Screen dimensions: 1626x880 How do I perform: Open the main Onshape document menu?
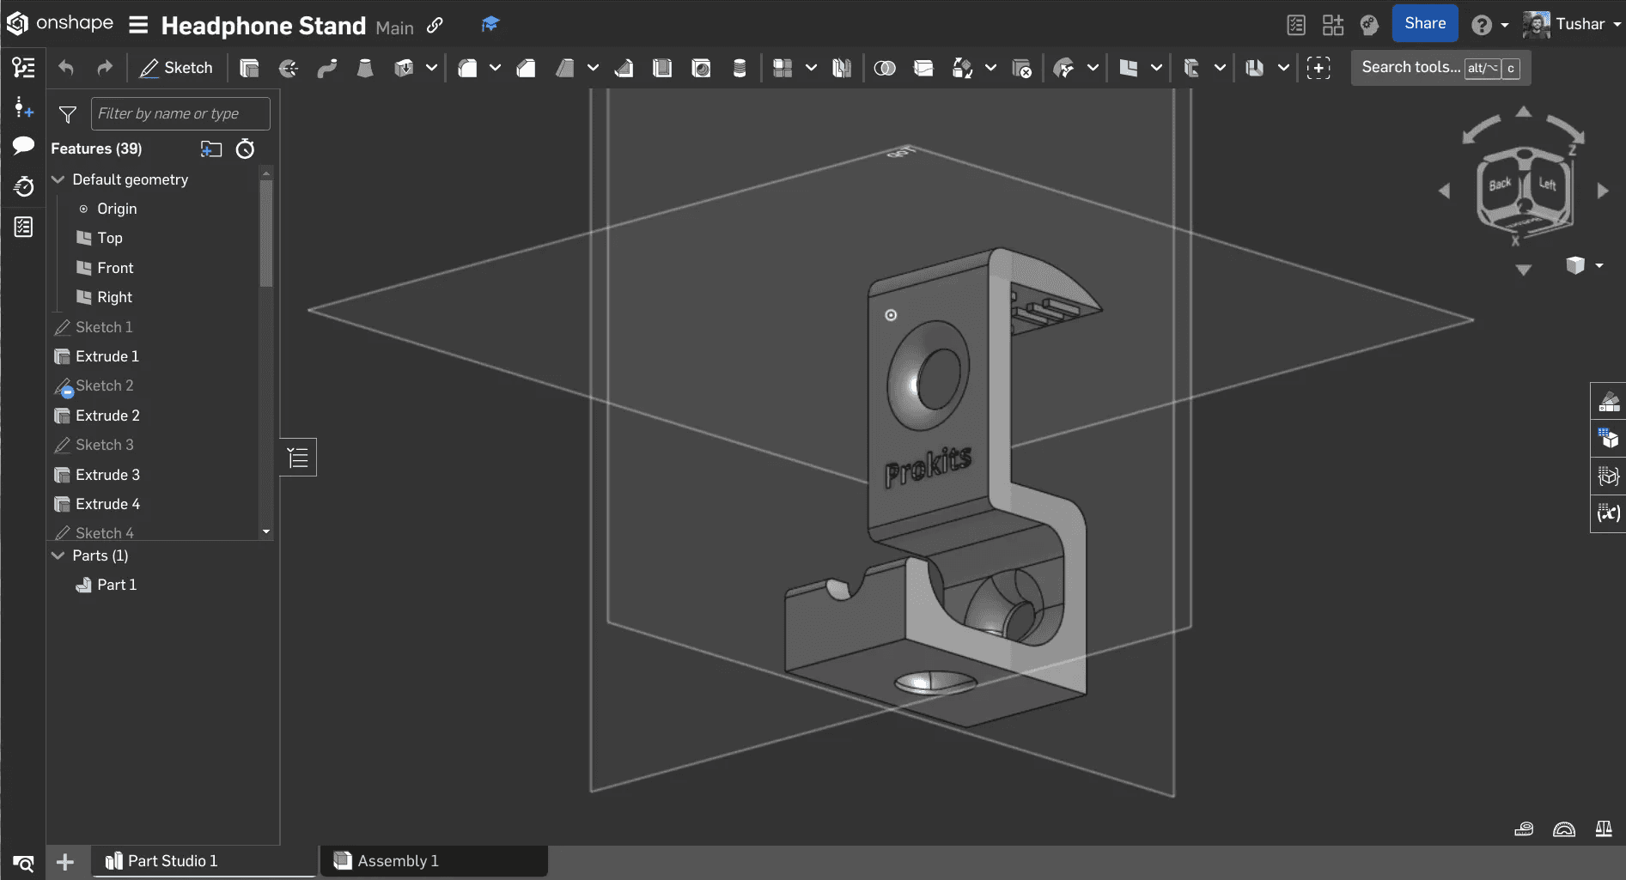click(138, 25)
